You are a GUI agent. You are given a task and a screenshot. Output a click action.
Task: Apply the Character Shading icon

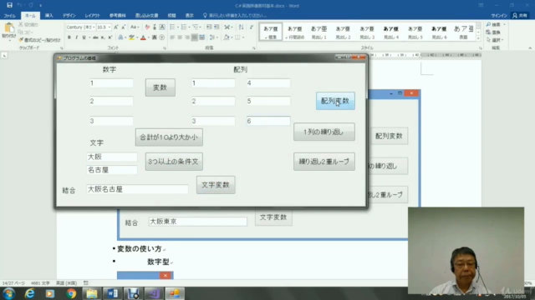(154, 37)
